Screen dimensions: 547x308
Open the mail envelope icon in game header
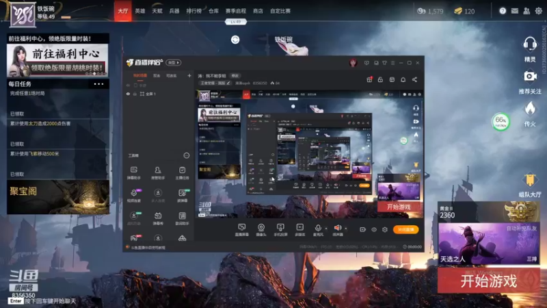(515, 11)
